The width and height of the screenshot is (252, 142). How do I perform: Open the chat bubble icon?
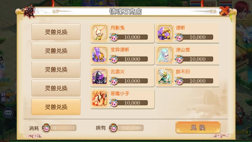point(8,113)
